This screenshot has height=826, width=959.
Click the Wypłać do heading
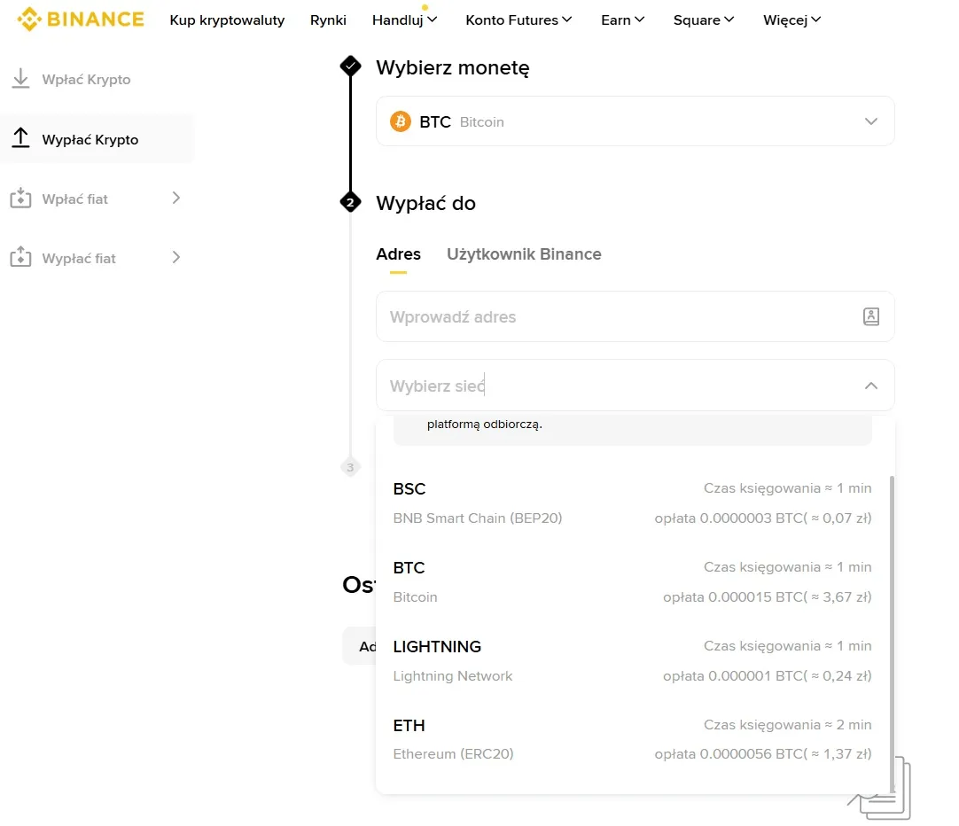pos(425,203)
